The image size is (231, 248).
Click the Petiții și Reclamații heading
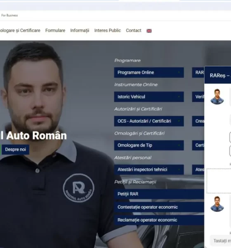point(135,182)
